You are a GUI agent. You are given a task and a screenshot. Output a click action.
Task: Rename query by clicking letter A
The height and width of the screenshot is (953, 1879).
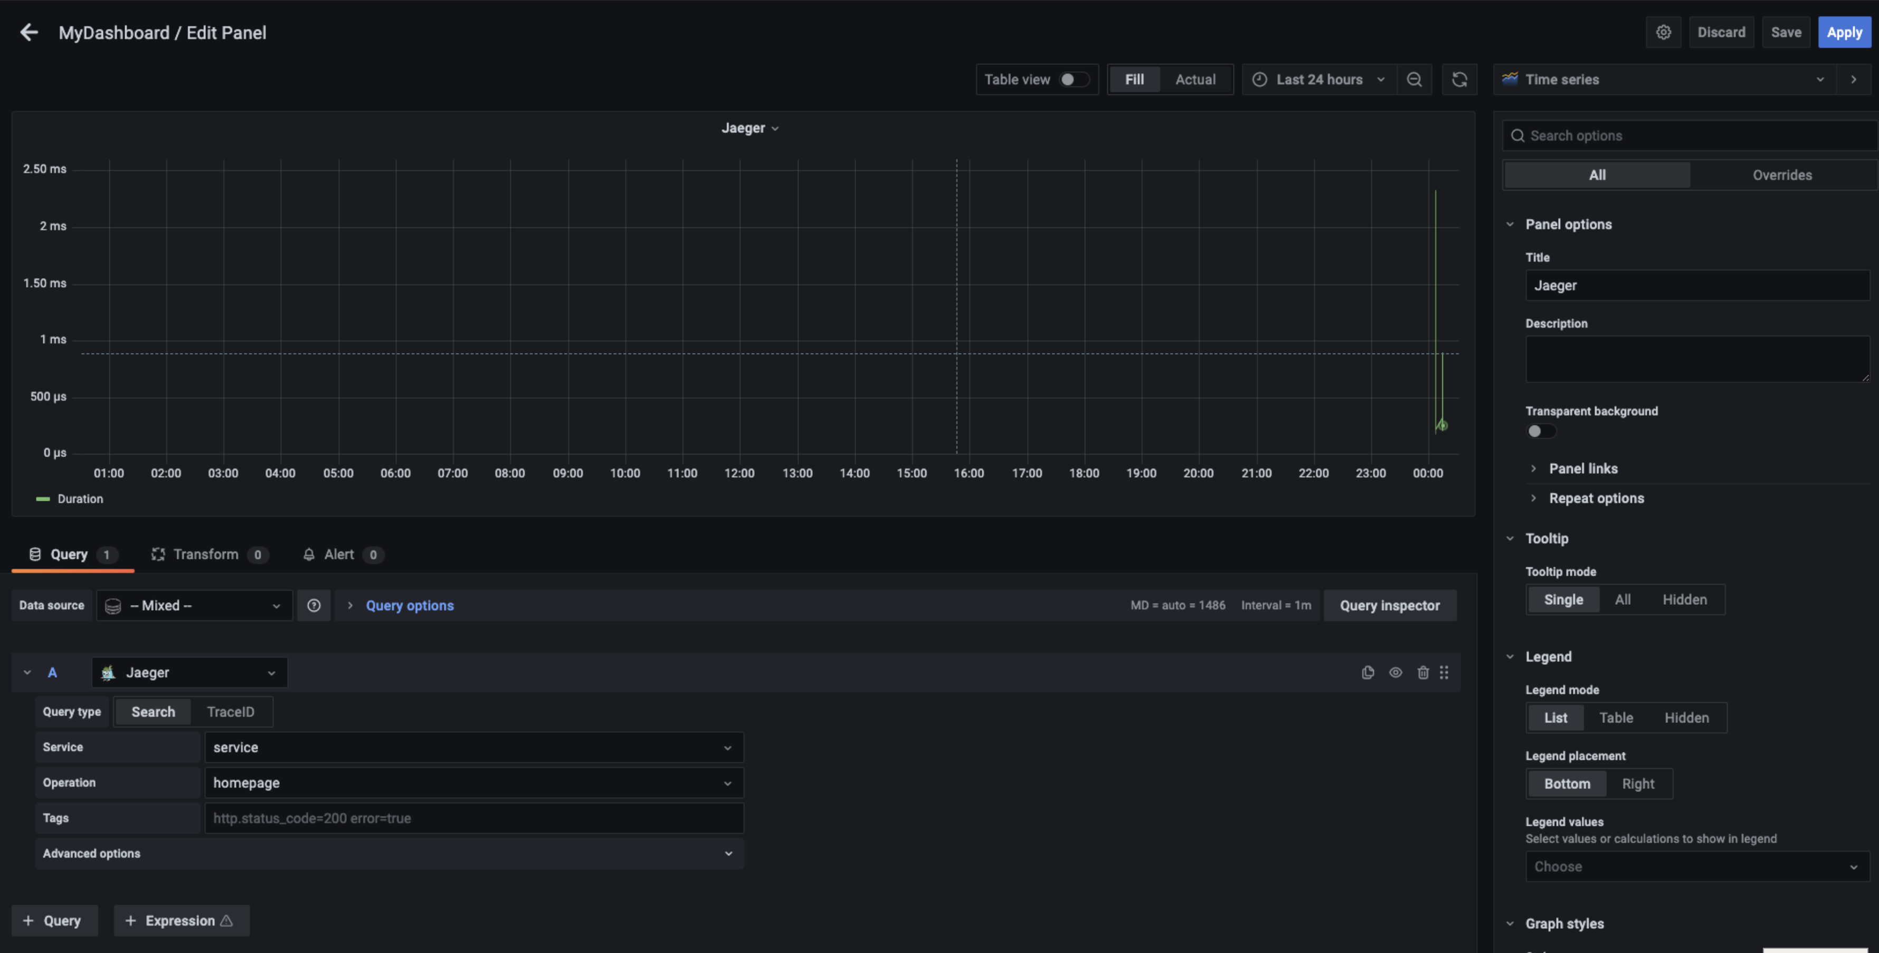(x=52, y=672)
